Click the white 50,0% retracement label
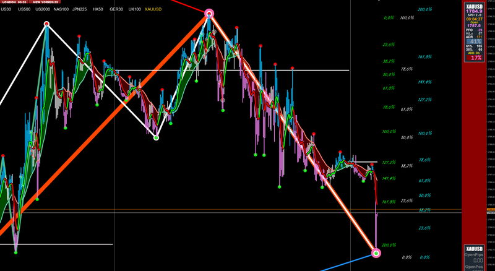 [x=407, y=138]
